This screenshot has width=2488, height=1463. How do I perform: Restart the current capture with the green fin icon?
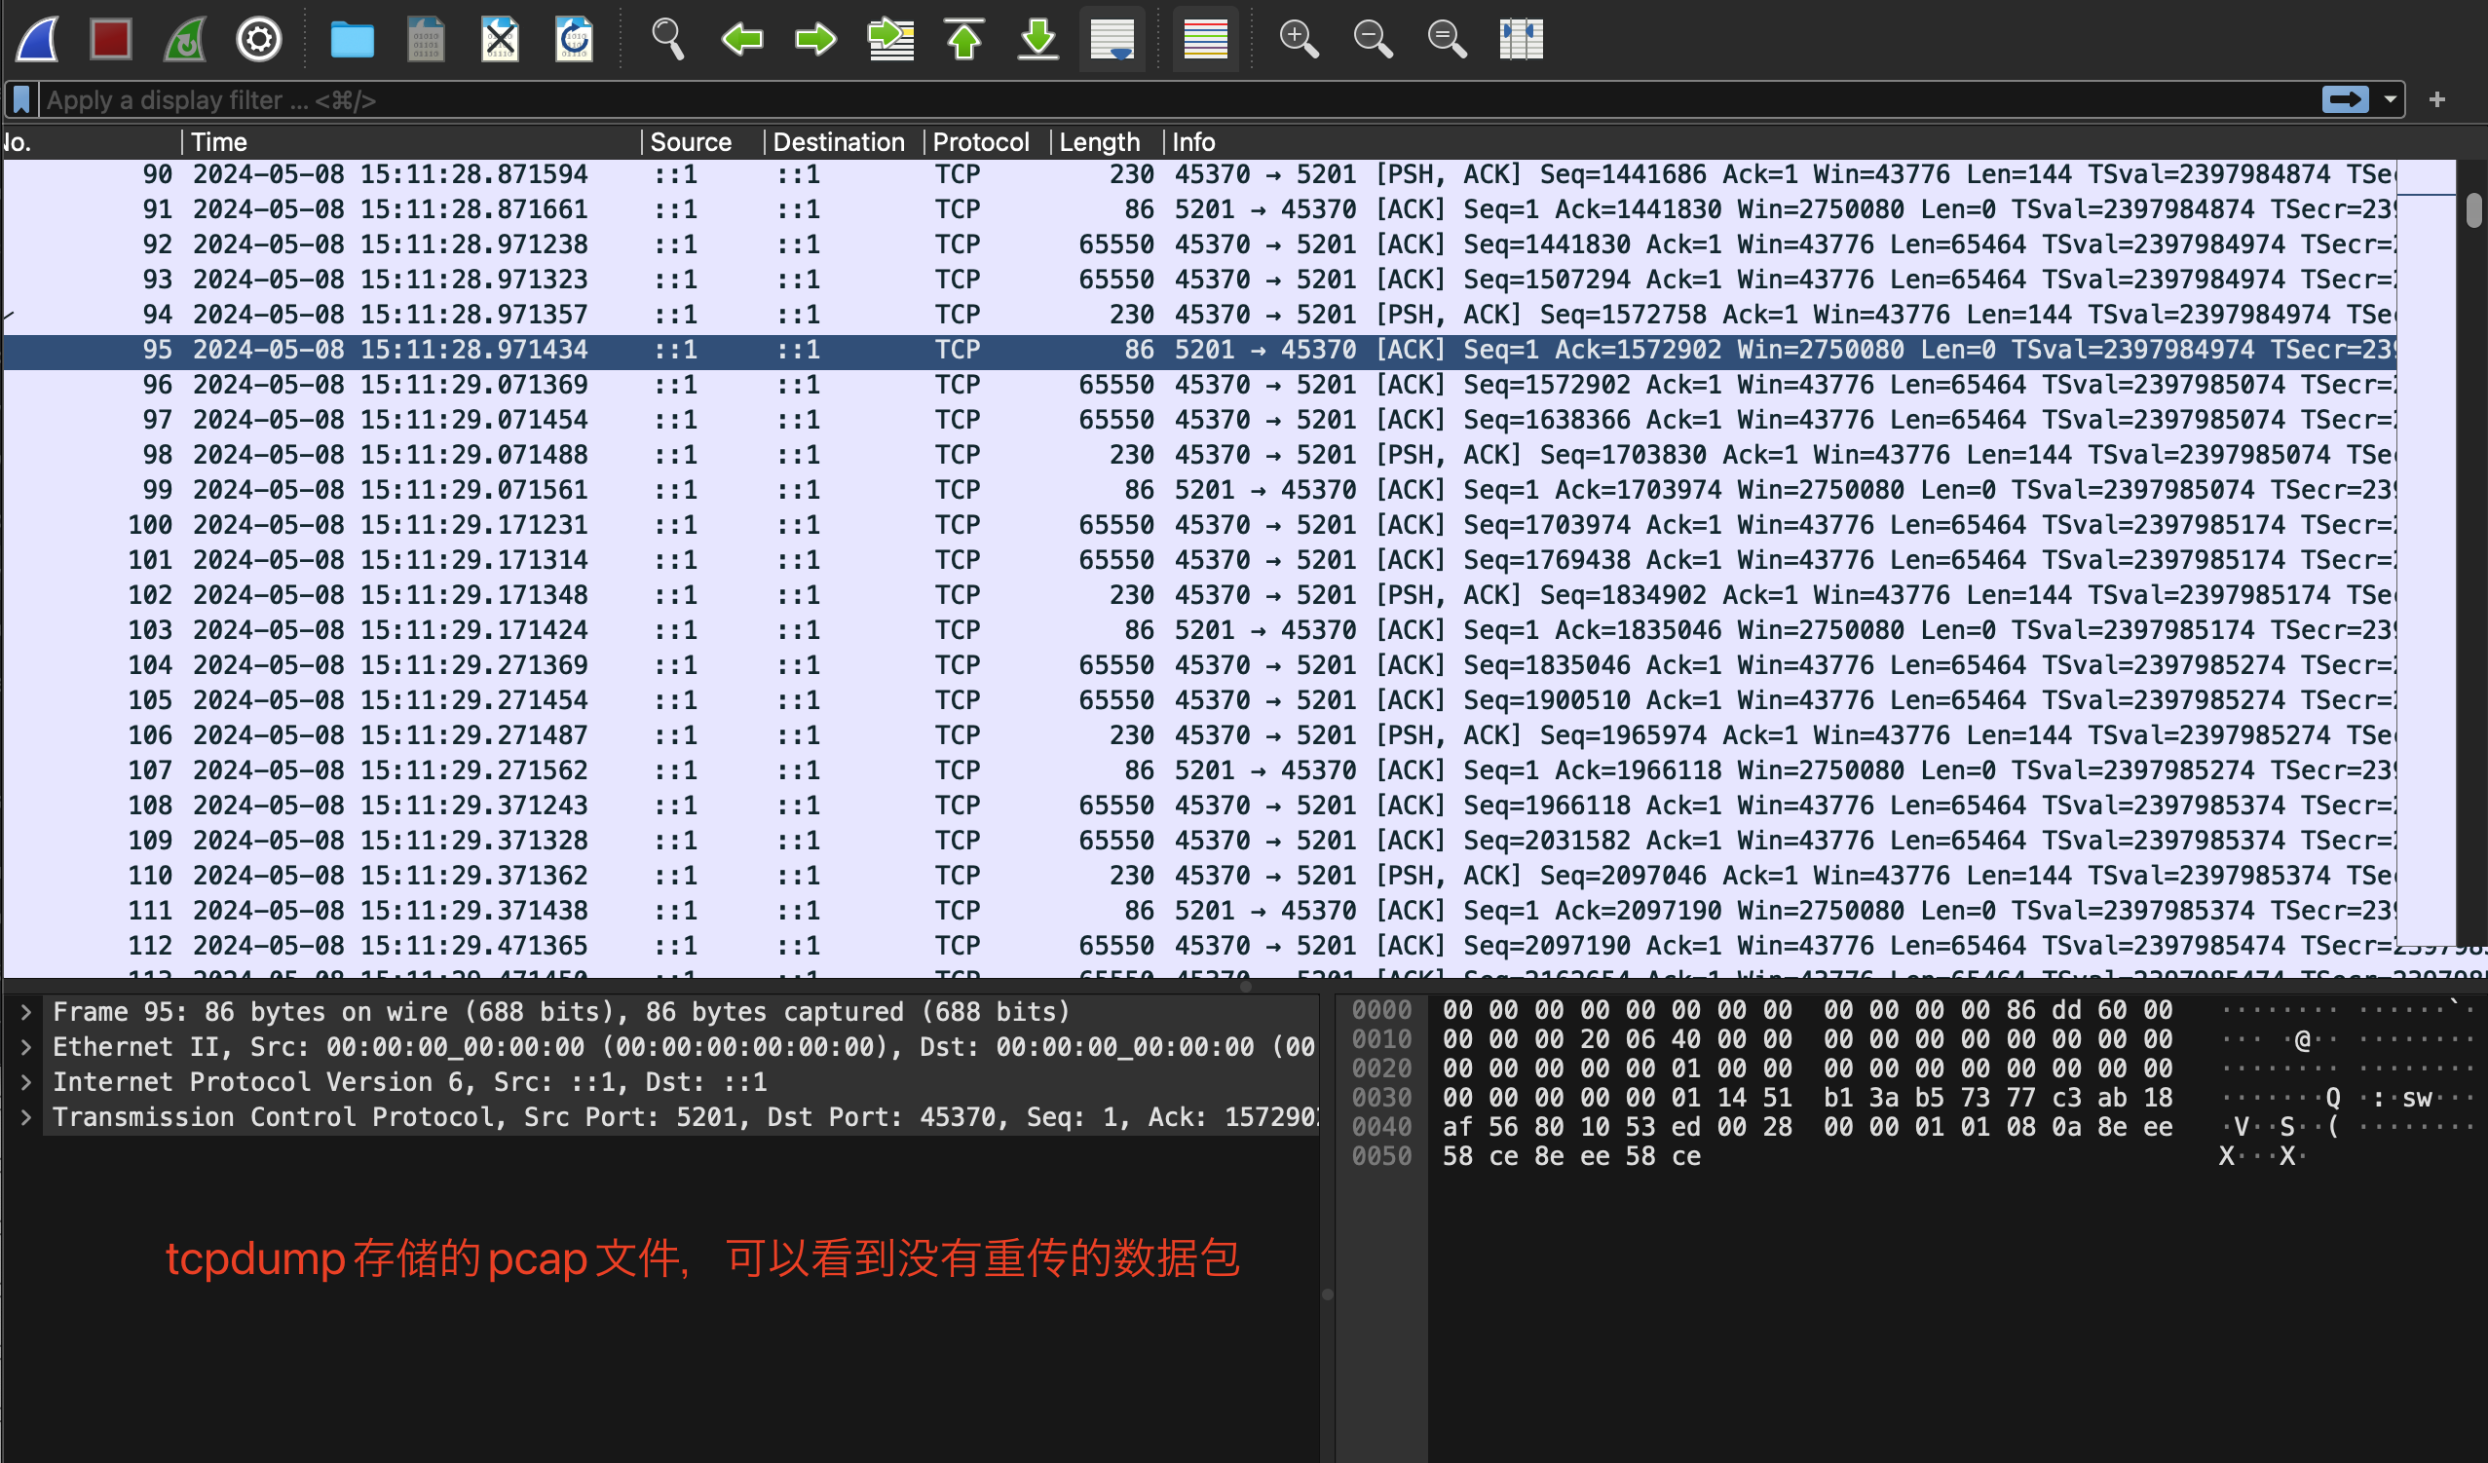(185, 40)
